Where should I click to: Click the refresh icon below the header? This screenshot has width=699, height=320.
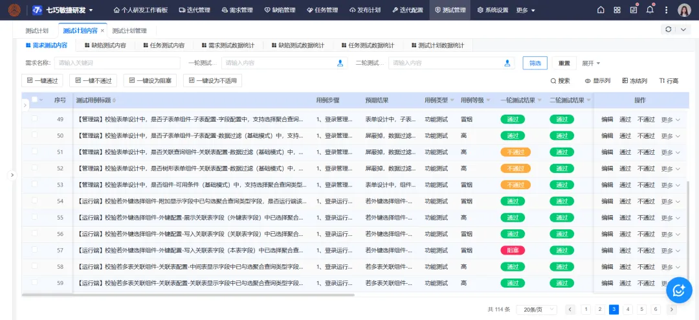pos(669,30)
